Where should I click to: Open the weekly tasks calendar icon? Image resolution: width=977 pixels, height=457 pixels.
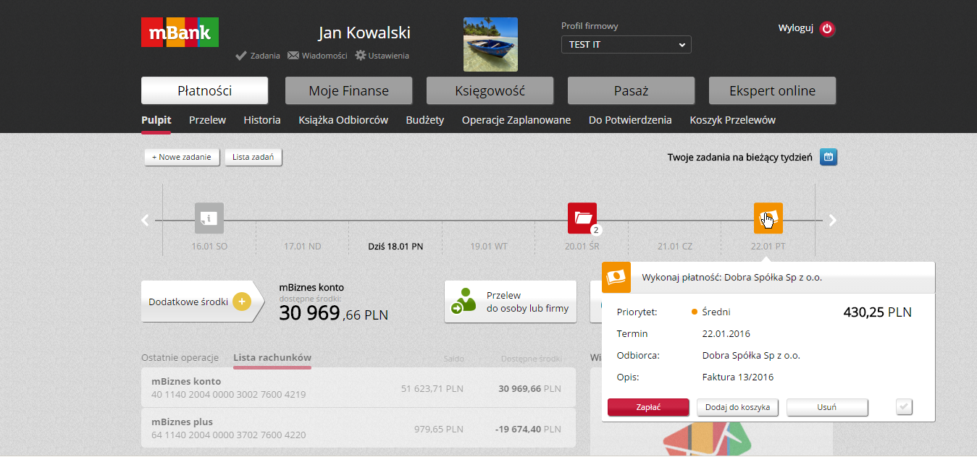click(x=829, y=157)
